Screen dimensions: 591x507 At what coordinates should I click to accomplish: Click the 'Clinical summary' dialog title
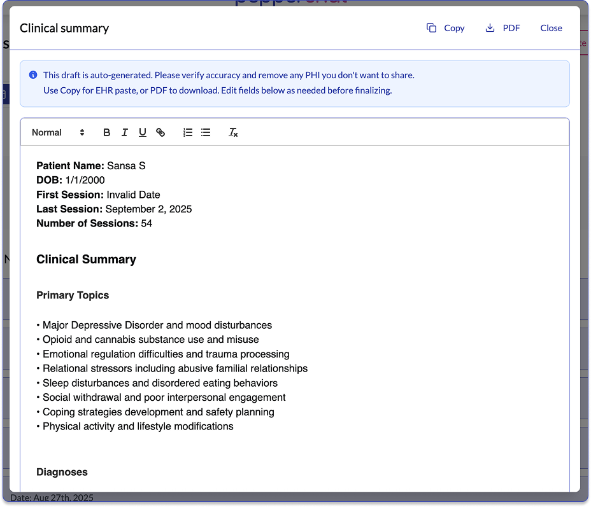(64, 28)
